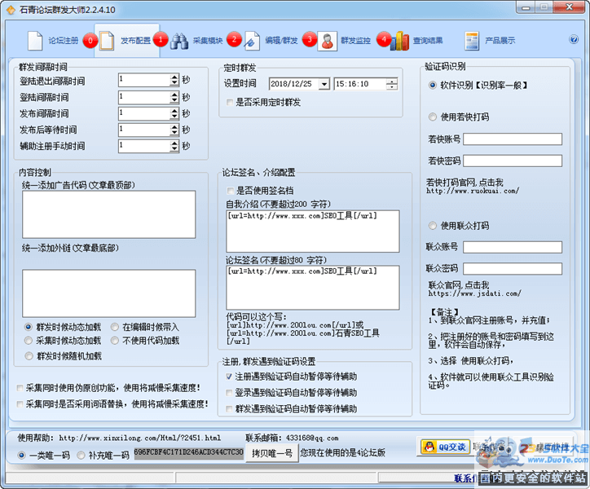This screenshot has width=590, height=489.
Task: Toggle 是否使用签名档 checkbox
Action: coord(230,190)
